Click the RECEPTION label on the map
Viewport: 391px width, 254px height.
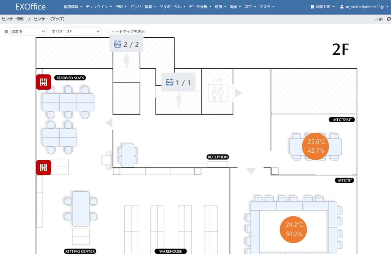(218, 157)
